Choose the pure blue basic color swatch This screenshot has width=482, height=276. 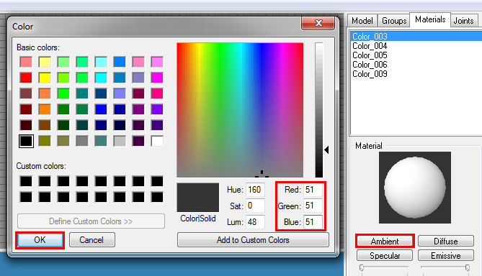tap(101, 109)
